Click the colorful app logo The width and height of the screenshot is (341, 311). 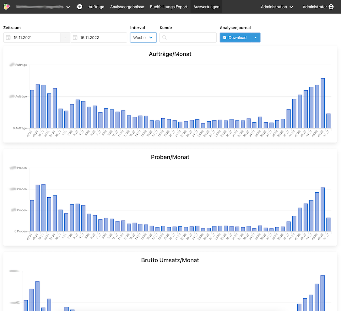pos(7,7)
